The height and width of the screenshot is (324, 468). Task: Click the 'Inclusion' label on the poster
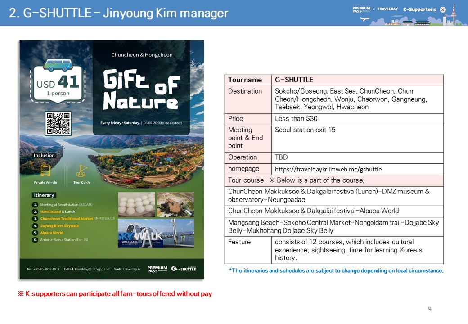point(44,155)
